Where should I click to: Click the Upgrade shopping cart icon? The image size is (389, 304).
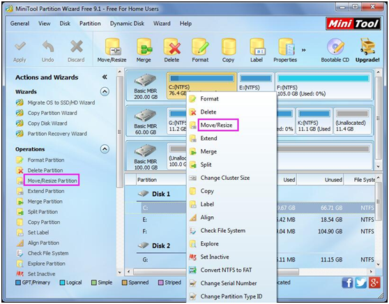click(367, 47)
